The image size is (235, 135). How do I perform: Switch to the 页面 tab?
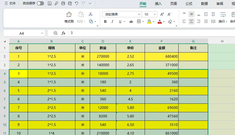174,4
